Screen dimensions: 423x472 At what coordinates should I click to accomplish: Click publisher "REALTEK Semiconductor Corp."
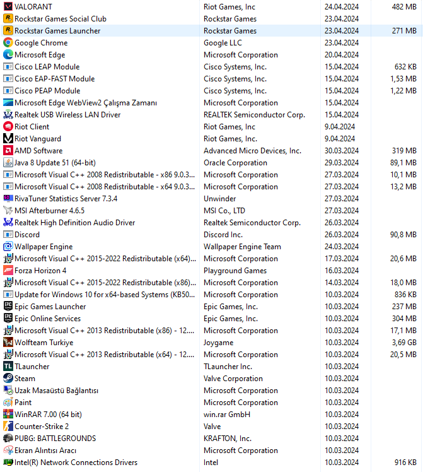[254, 115]
